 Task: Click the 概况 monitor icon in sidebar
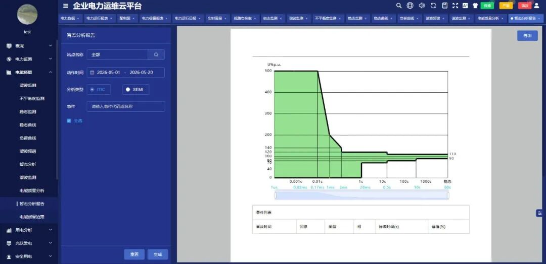[9, 46]
